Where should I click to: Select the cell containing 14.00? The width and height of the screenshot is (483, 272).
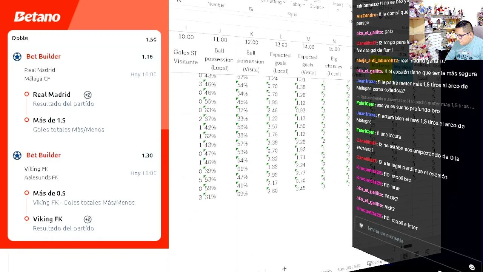(308, 47)
